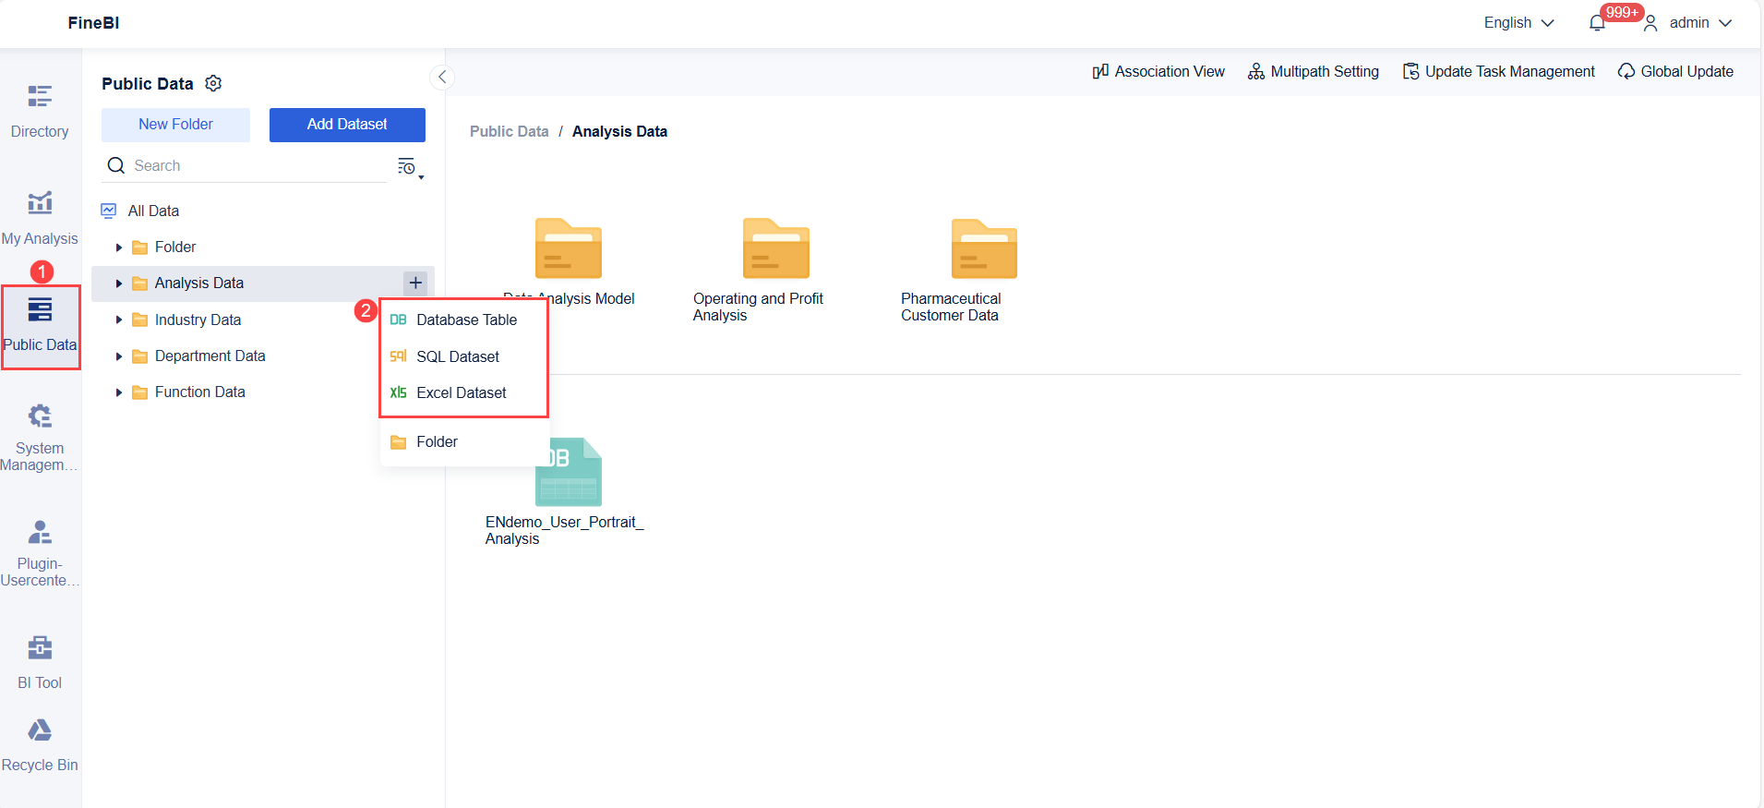Open the notifications bell
The width and height of the screenshot is (1764, 808).
coord(1597,23)
